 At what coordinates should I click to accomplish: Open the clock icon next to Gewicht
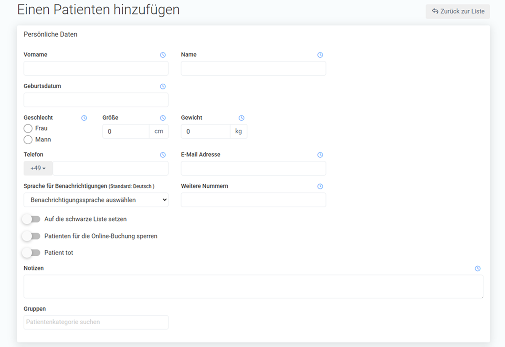(242, 118)
